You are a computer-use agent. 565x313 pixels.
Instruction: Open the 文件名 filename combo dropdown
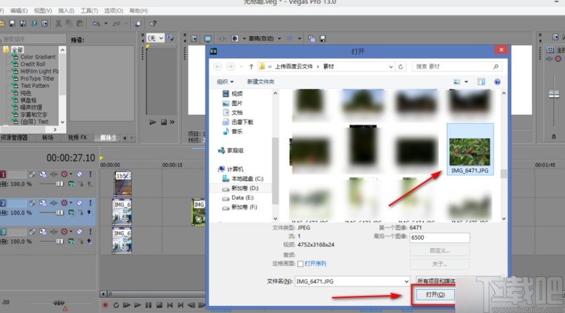coord(407,281)
